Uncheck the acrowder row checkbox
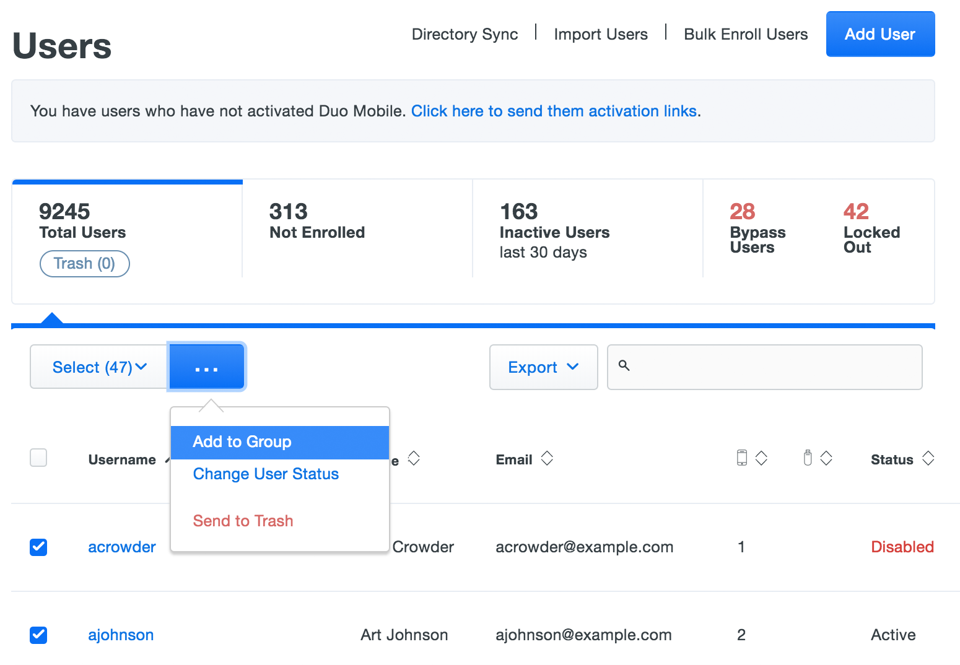 [38, 547]
